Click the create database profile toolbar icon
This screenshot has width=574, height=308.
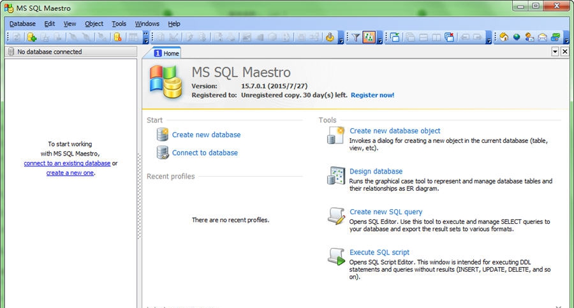pos(32,38)
